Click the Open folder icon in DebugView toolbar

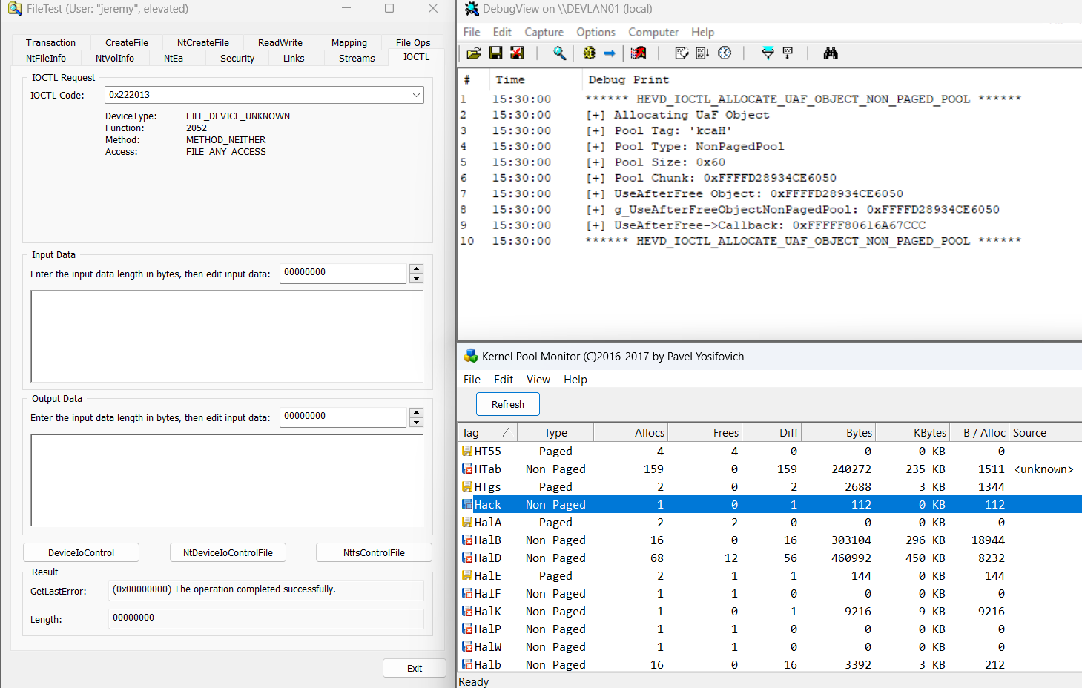(474, 53)
